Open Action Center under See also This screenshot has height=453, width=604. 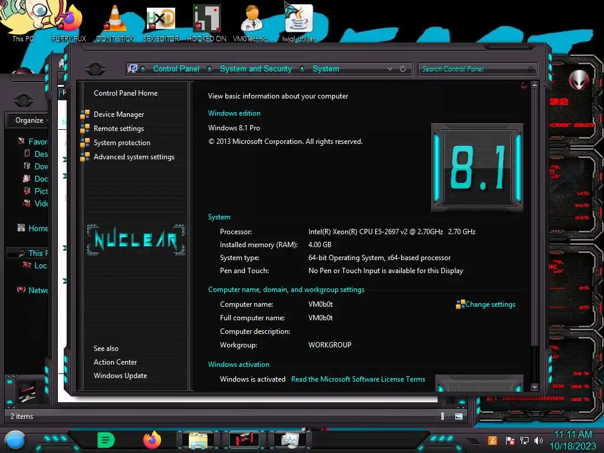115,362
